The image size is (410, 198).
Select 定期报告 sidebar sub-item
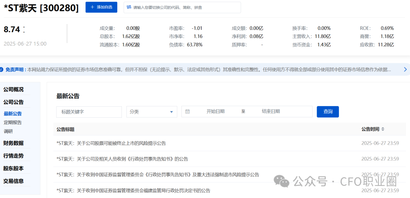[13, 123]
